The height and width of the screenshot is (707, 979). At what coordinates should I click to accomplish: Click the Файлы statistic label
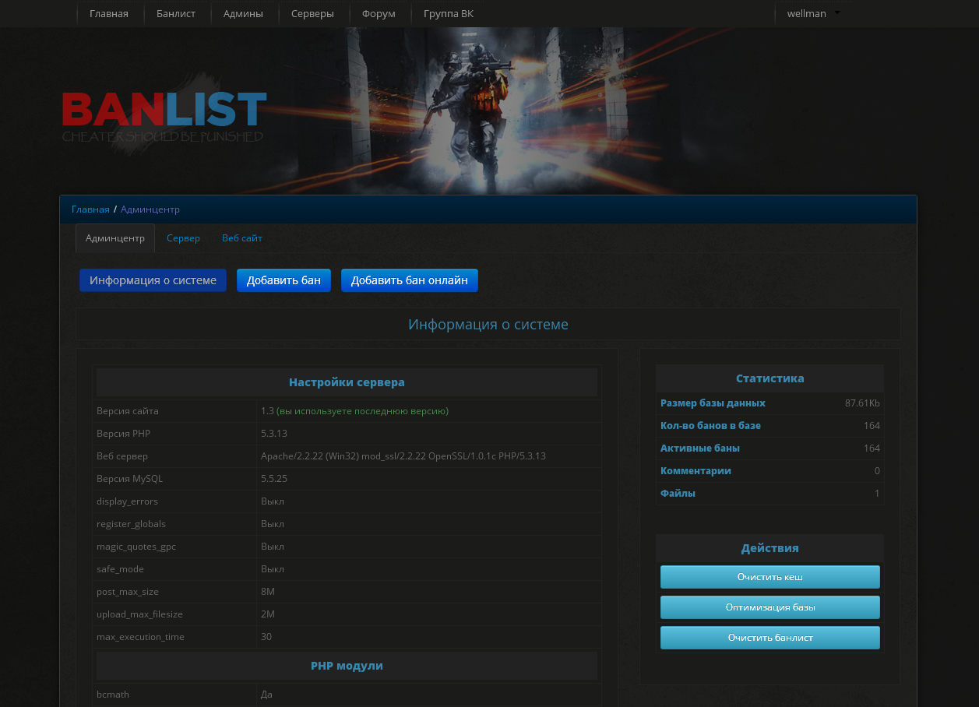678,493
